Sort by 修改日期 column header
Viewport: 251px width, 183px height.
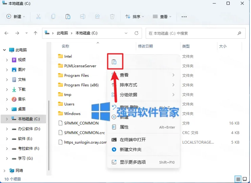point(145,46)
